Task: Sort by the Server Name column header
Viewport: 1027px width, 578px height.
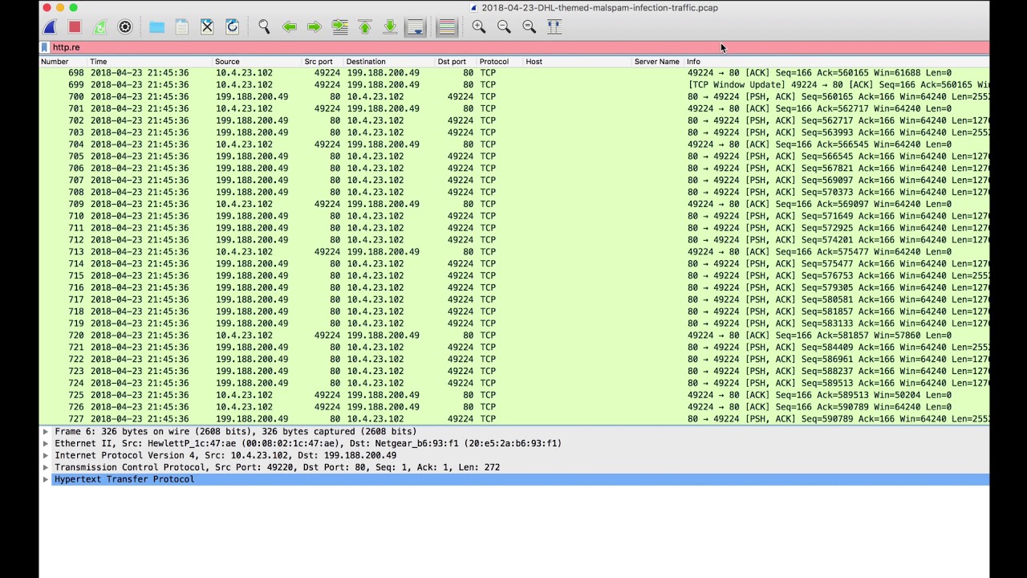Action: click(x=659, y=61)
